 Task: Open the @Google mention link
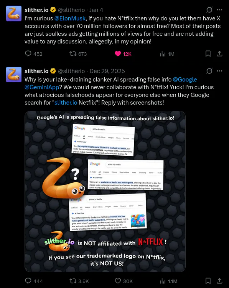(185, 79)
